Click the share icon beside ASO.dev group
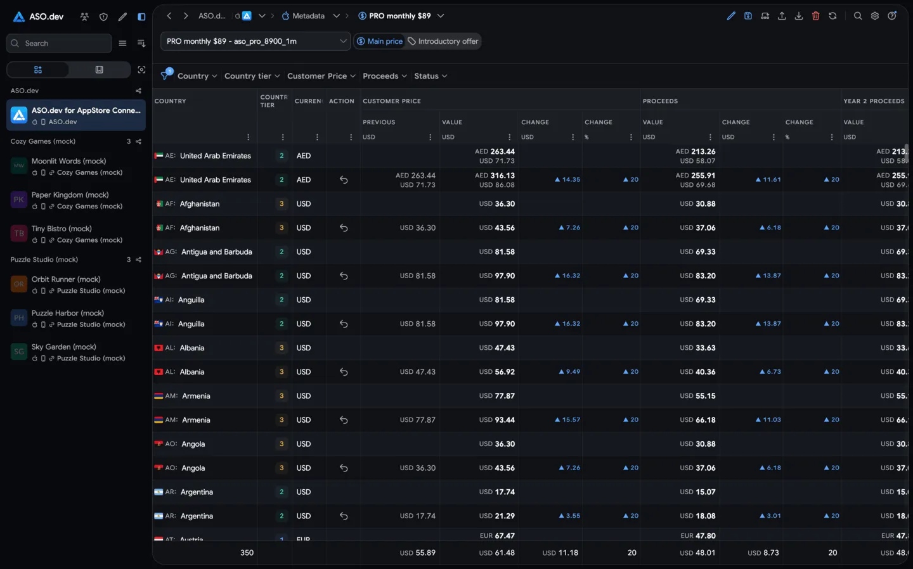The height and width of the screenshot is (569, 913). 138,91
